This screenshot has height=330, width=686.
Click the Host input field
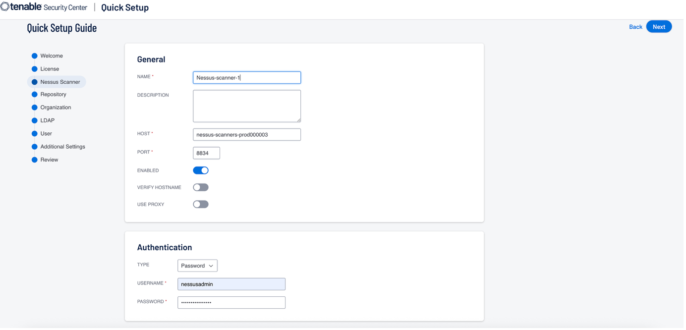(247, 134)
